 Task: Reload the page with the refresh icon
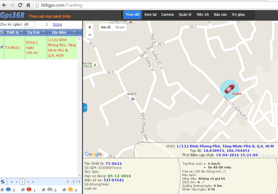[x=20, y=5]
